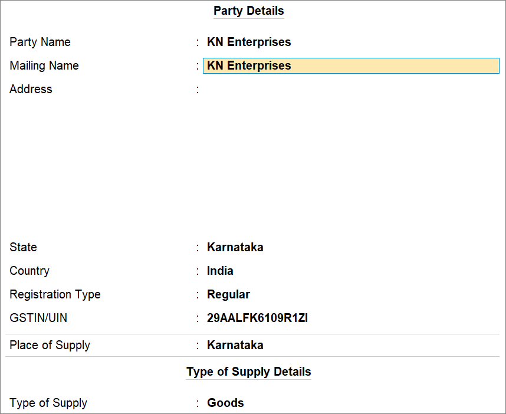Screen dimensions: 506x414
Task: Focus the highlighted Mailing Name field
Action: (x=351, y=65)
